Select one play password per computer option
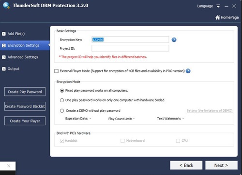The width and height of the screenshot is (242, 175). click(x=62, y=100)
